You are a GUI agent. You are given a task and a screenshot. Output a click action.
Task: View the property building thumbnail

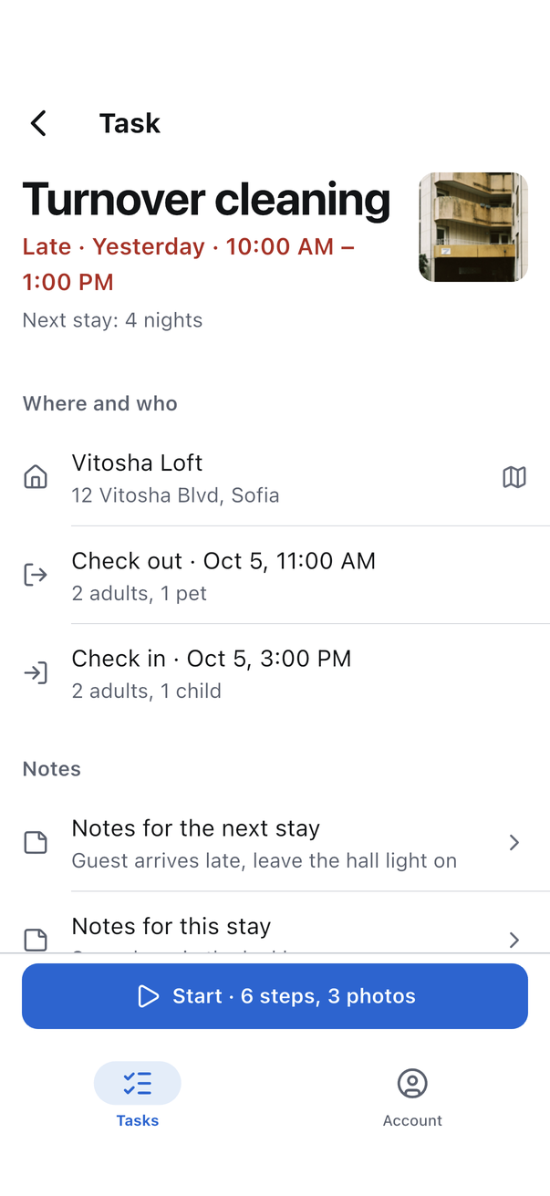(473, 227)
